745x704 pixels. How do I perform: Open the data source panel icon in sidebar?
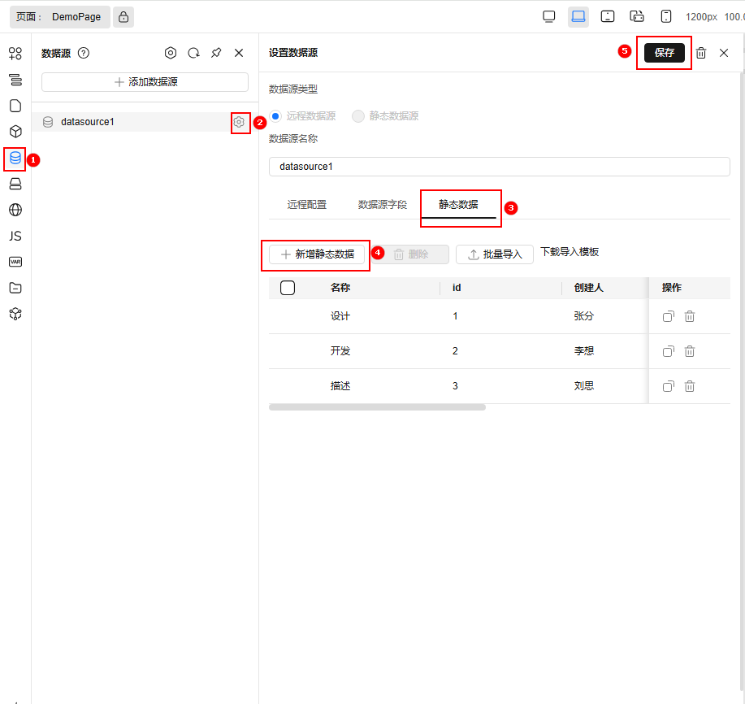pos(15,158)
